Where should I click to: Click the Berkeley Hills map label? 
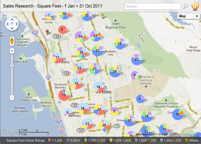coord(110,53)
